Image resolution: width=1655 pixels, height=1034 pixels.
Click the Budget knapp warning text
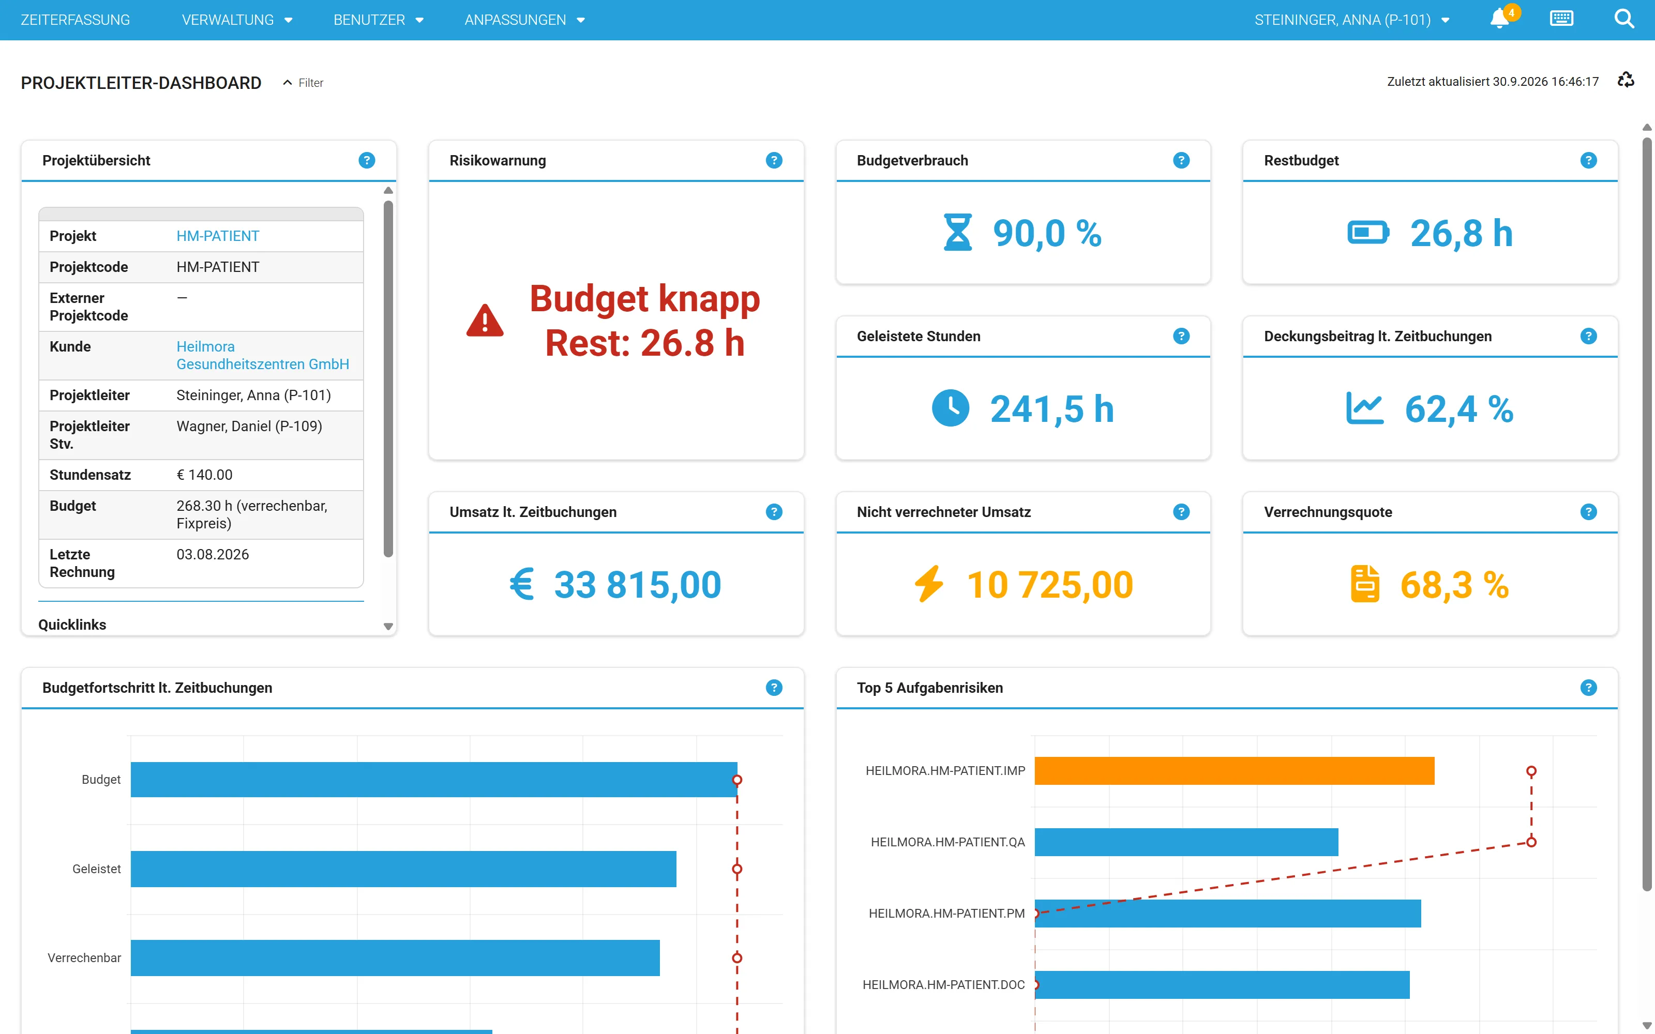pyautogui.click(x=645, y=321)
